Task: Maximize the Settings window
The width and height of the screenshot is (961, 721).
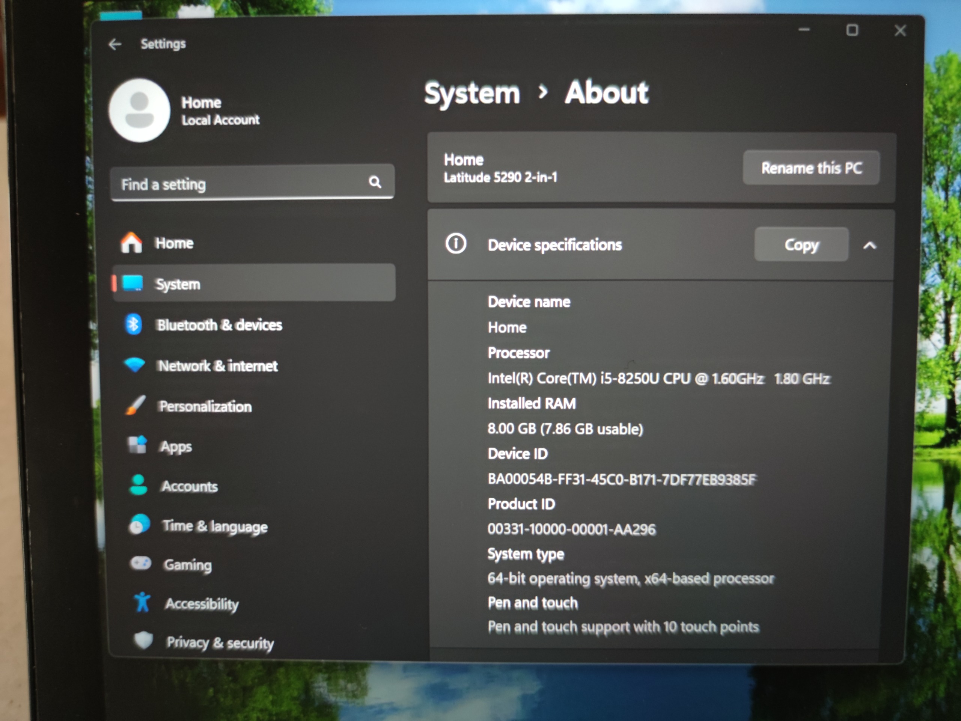Action: coord(852,30)
